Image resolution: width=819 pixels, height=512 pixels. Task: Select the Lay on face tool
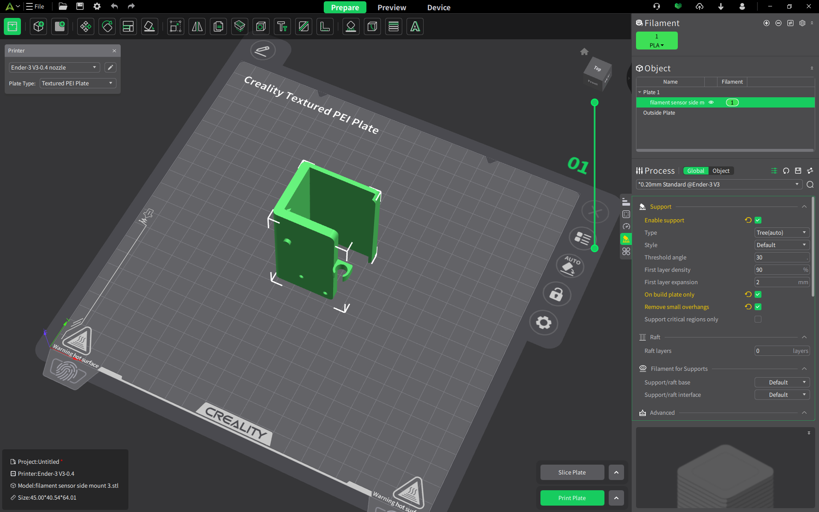pos(150,26)
